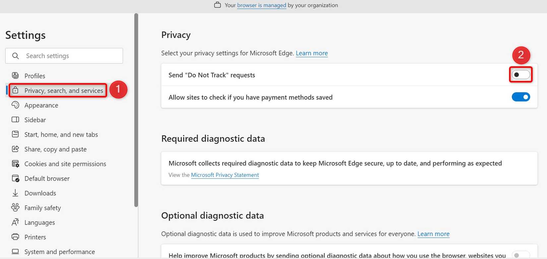Click the Default browser icon
This screenshot has width=547, height=259.
(x=15, y=178)
